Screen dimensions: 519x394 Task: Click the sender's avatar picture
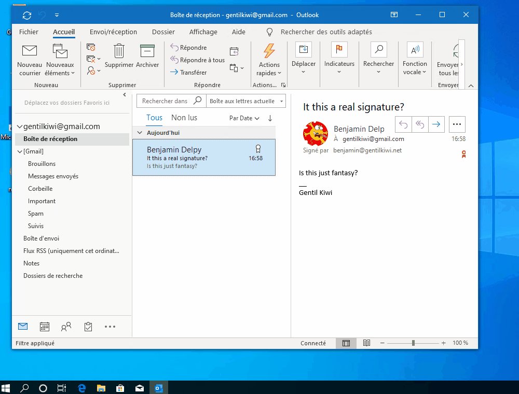(x=316, y=134)
